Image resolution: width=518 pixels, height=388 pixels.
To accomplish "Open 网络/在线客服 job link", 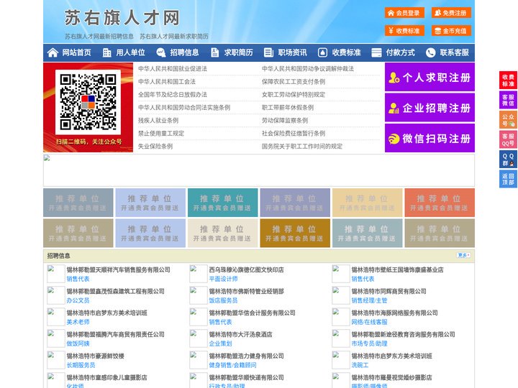I will coord(369,322).
